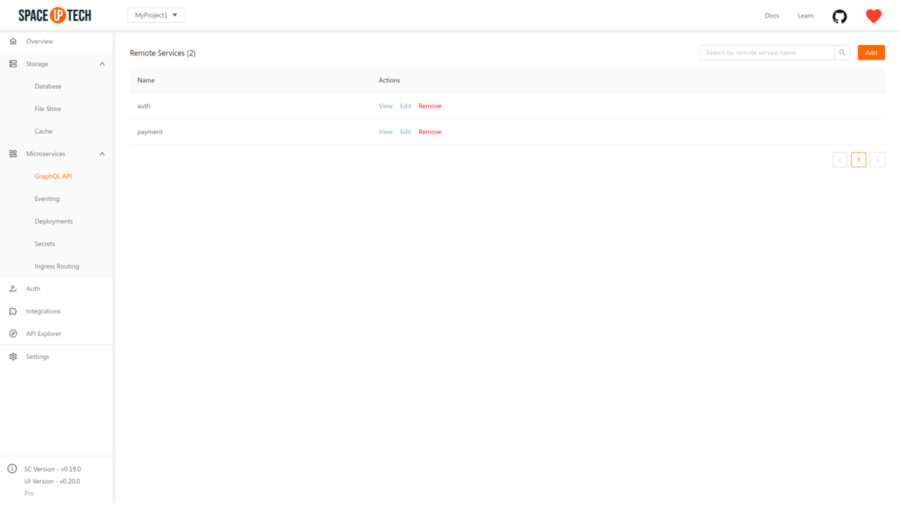Click the red heart sponsor icon
The image size is (900, 506).
(873, 16)
